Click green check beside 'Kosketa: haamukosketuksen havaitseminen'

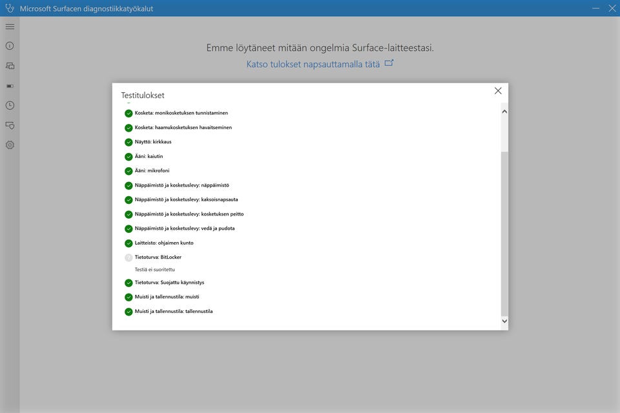pos(129,128)
